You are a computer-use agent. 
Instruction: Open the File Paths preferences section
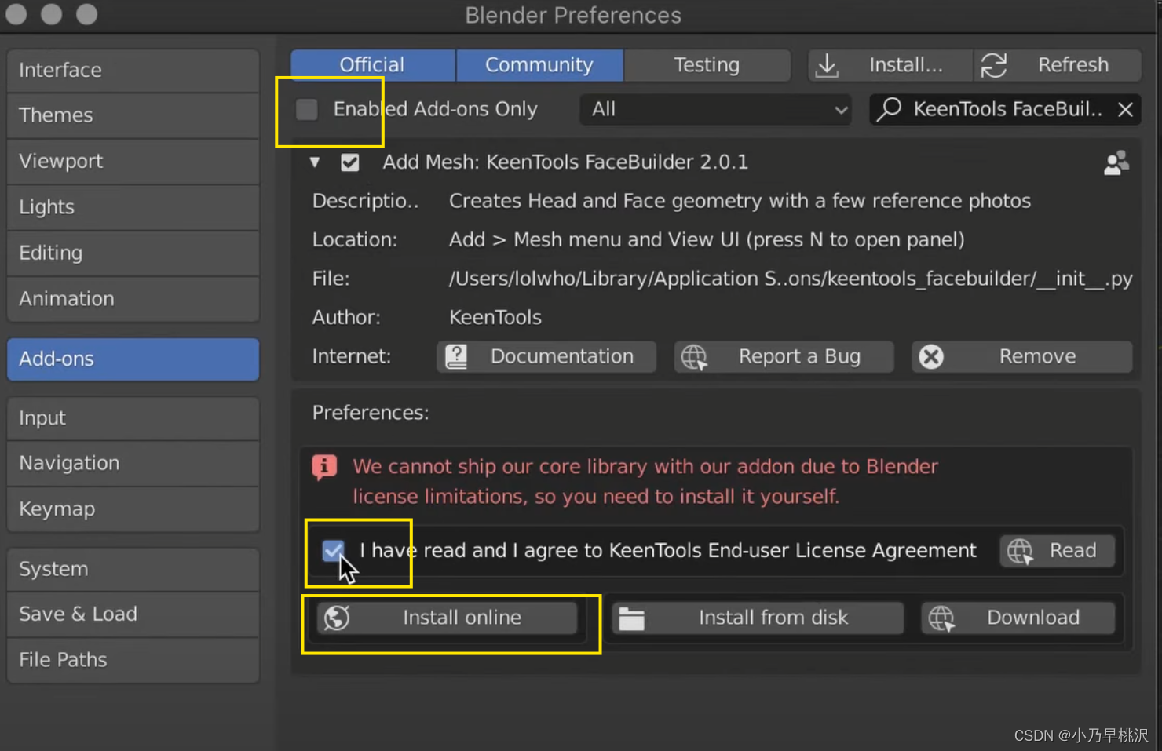coord(133,660)
